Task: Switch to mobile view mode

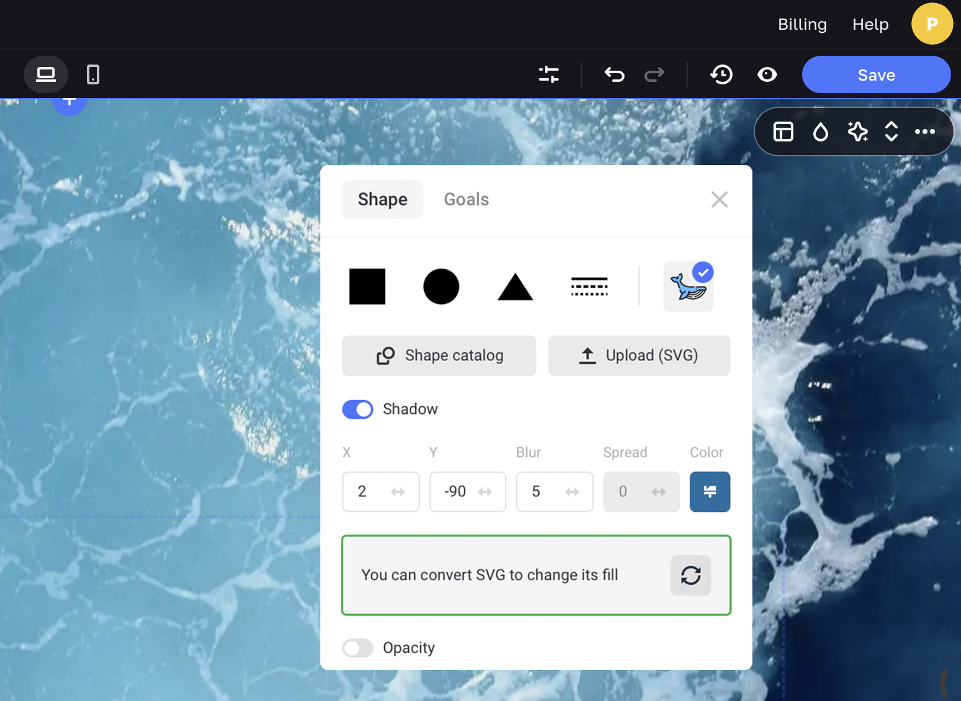Action: (93, 75)
